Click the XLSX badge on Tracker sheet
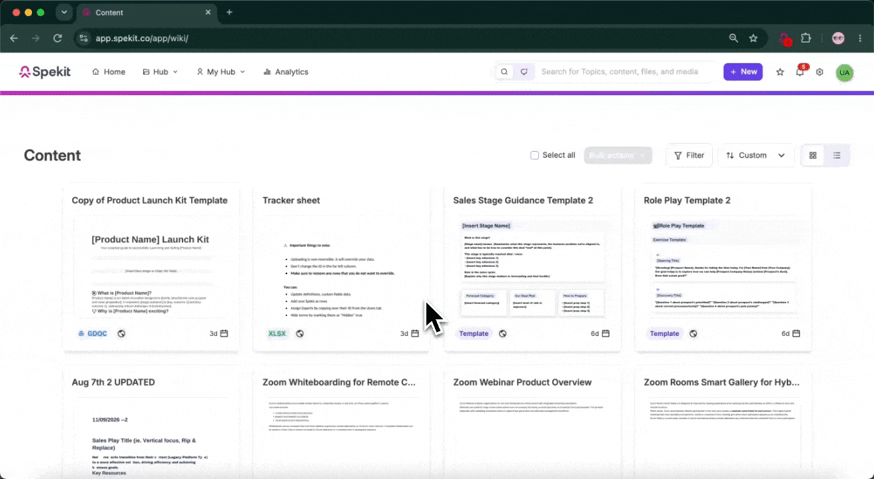The width and height of the screenshot is (874, 479). tap(276, 333)
